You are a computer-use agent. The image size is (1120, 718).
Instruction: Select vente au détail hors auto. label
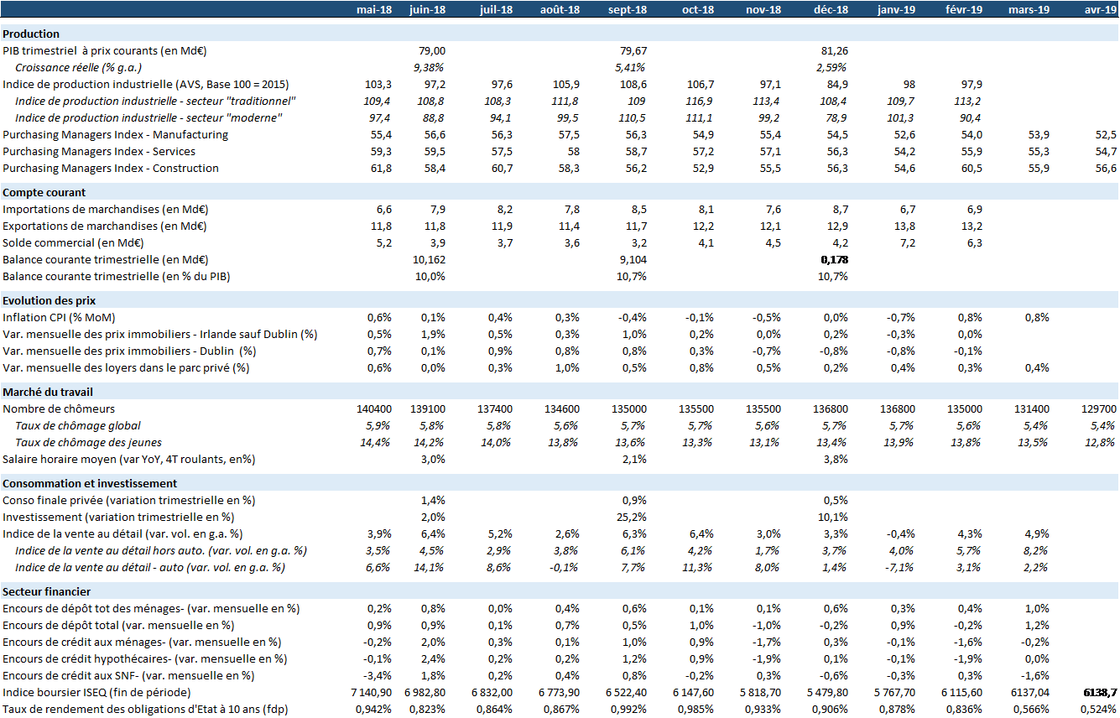160,550
